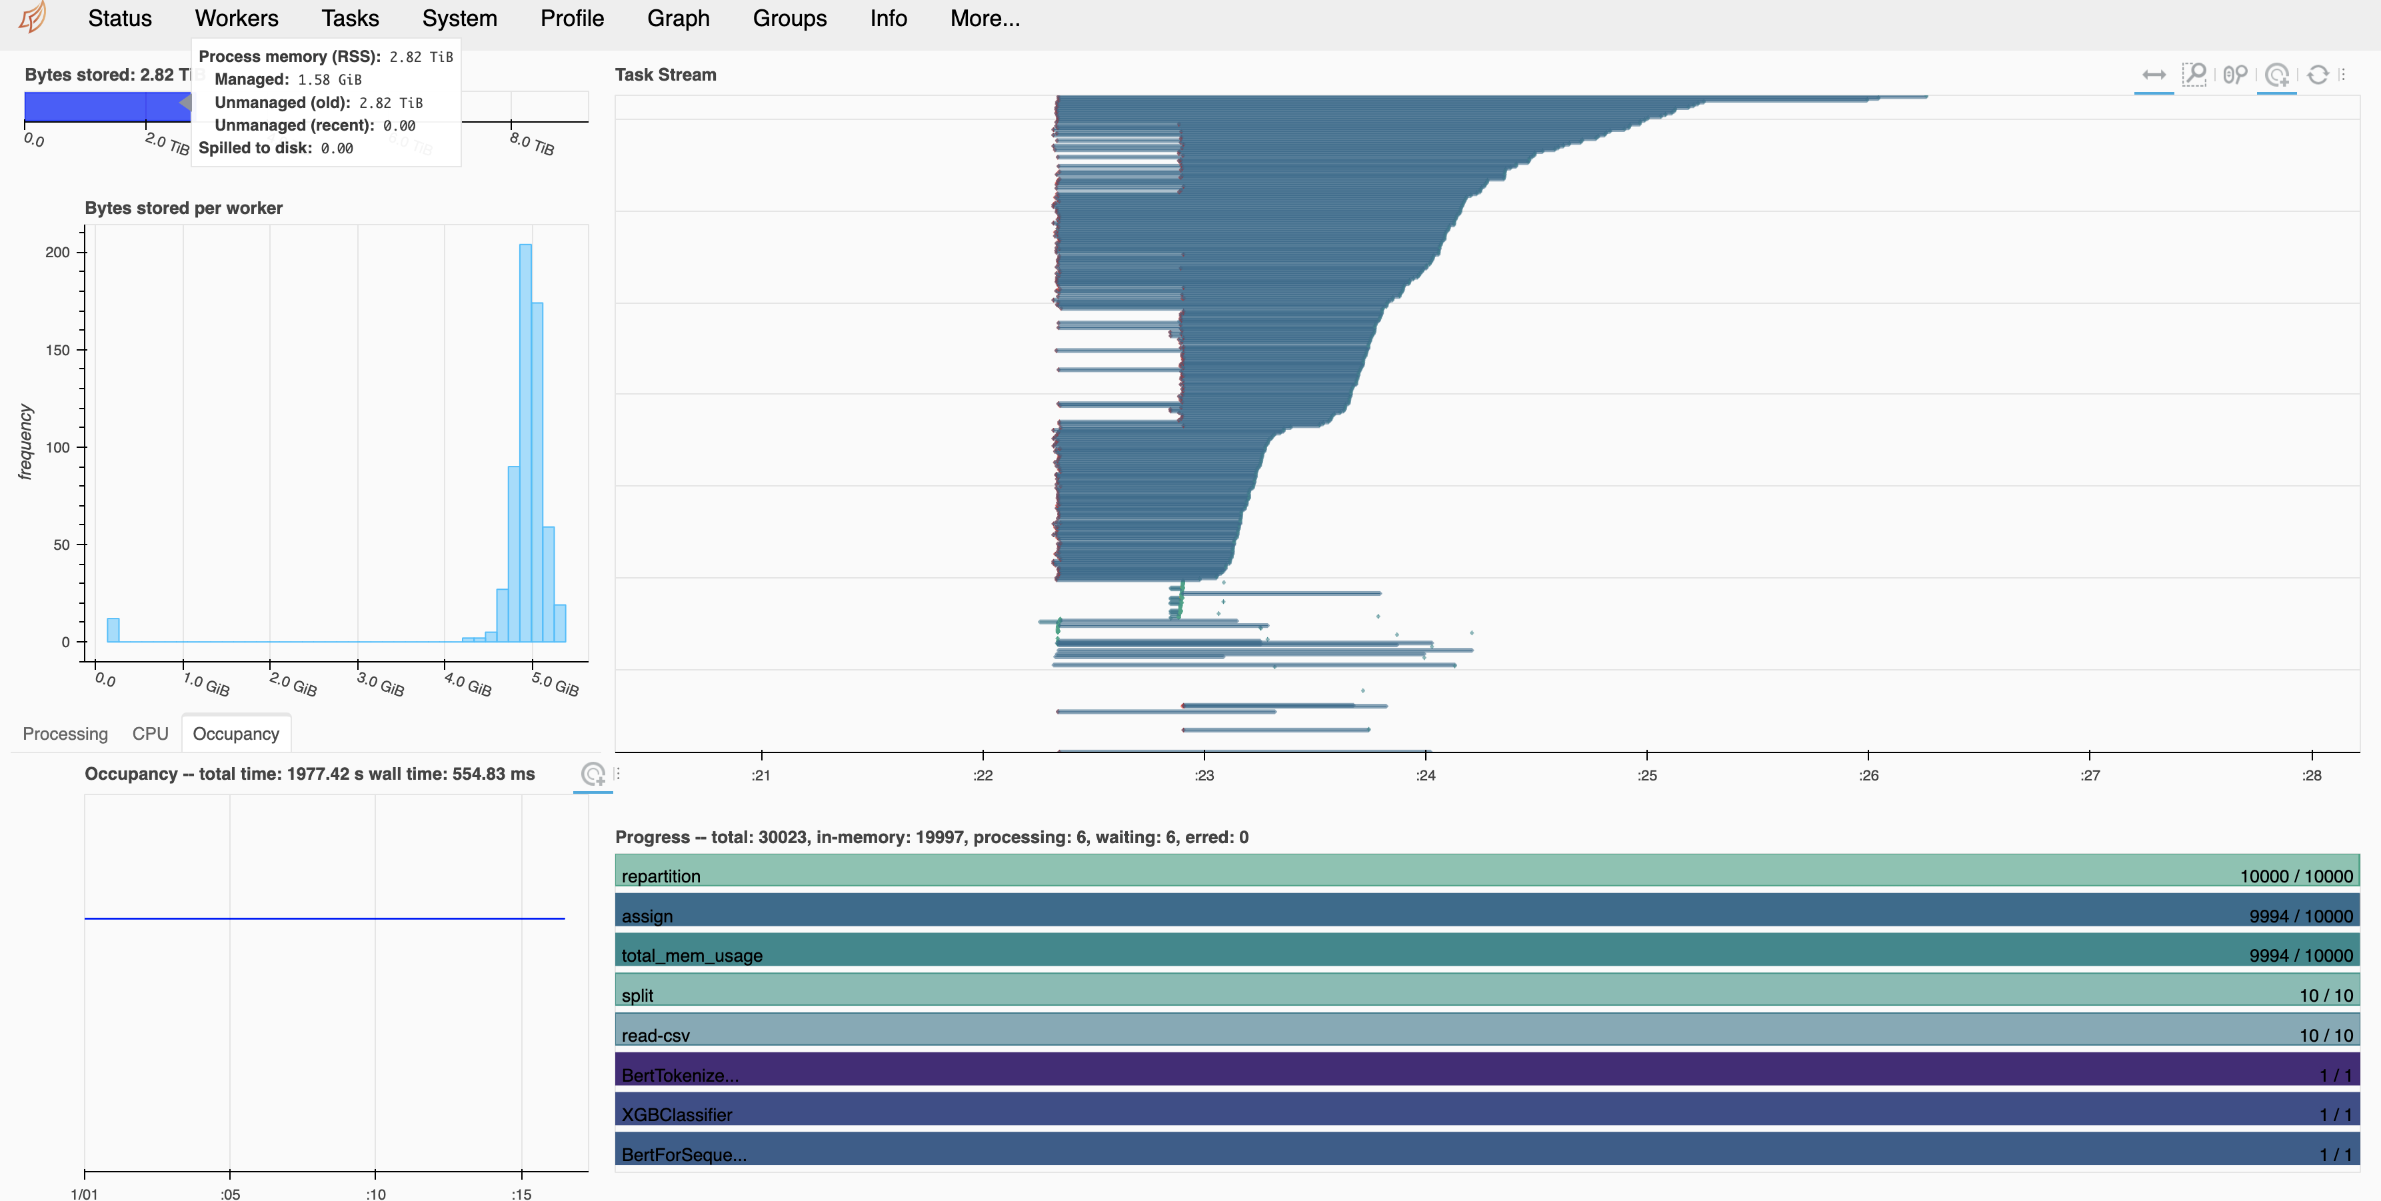Image resolution: width=2381 pixels, height=1201 pixels.
Task: Click the assign progress bar
Action: point(1487,910)
